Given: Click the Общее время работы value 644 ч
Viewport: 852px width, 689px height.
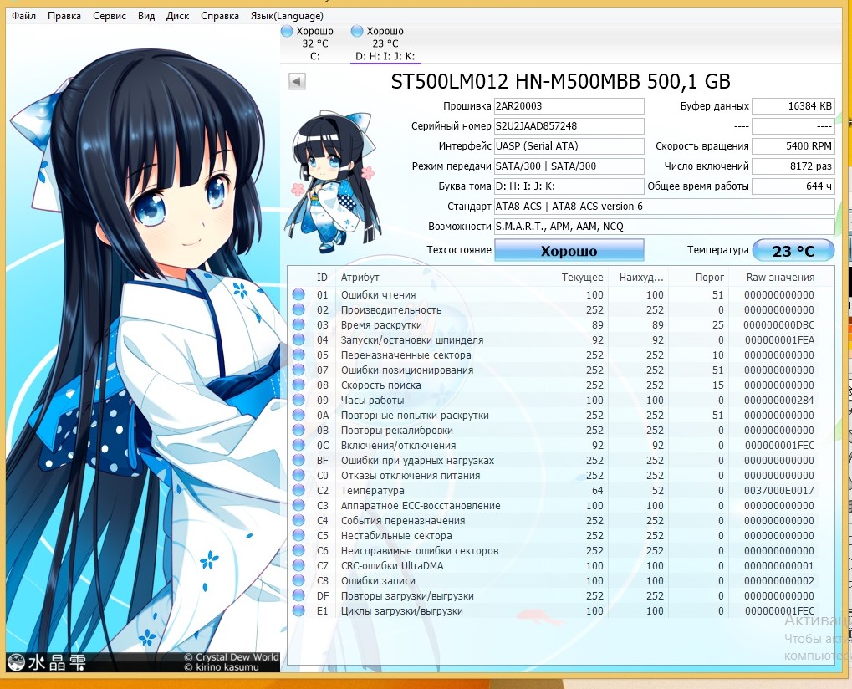Looking at the screenshot, I should (793, 186).
